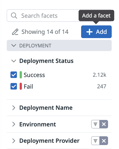This screenshot has width=119, height=149.
Task: Clear the Deployment Provider facet with X
Action: click(104, 141)
